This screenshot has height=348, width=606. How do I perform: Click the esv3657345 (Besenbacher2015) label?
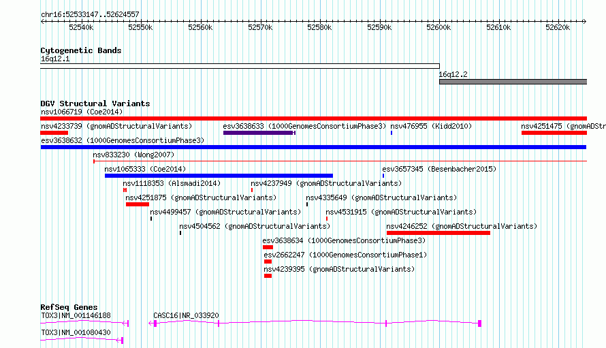pyautogui.click(x=439, y=169)
